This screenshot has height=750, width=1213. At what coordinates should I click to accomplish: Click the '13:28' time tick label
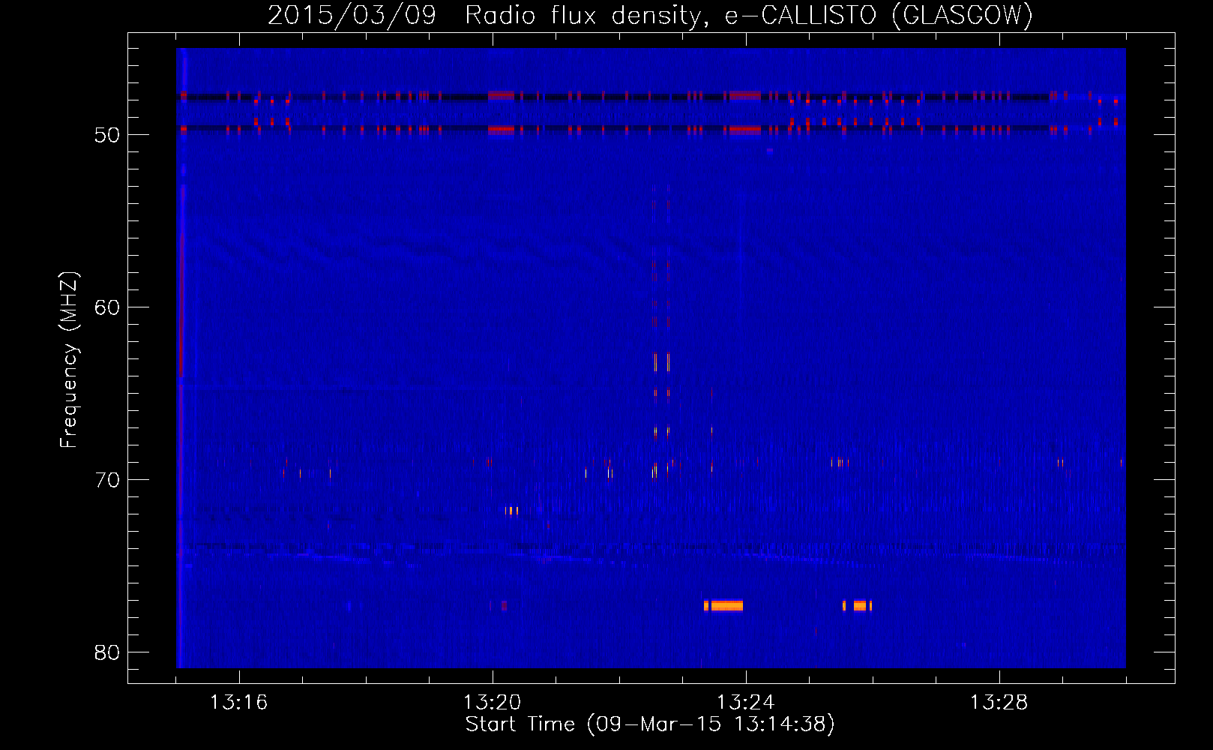[999, 703]
